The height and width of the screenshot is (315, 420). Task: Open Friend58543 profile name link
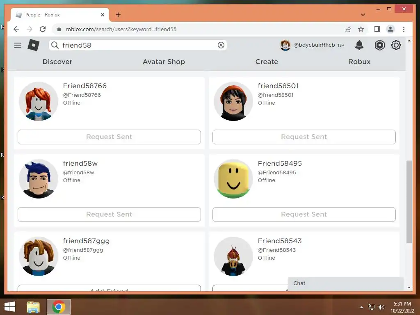tap(280, 241)
